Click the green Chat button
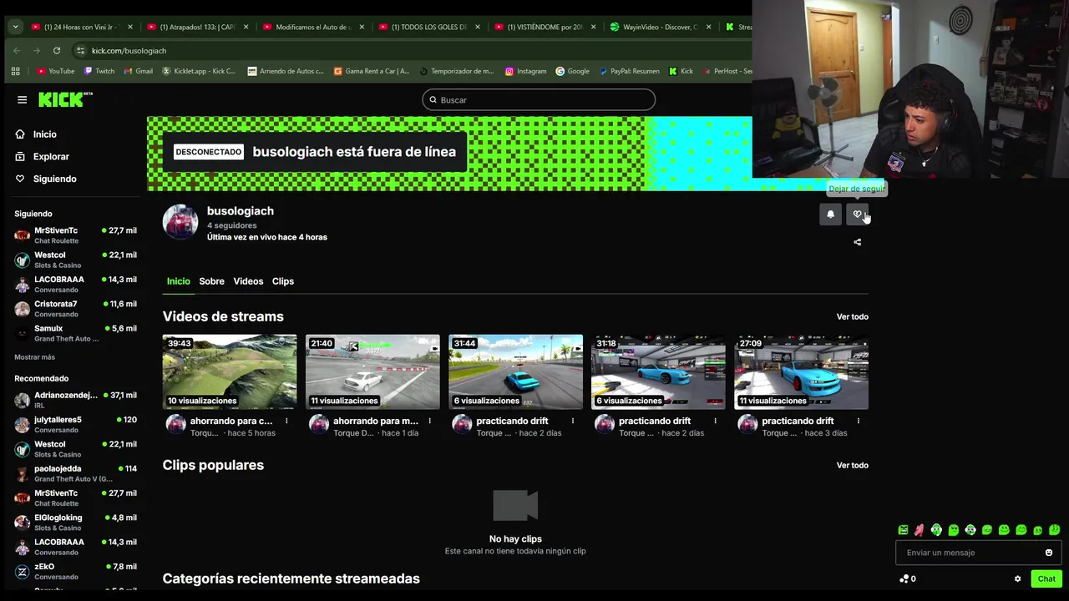The width and height of the screenshot is (1069, 601). 1046,578
